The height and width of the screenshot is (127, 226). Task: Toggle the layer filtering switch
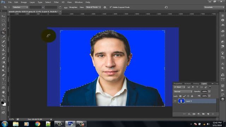pos(210,87)
